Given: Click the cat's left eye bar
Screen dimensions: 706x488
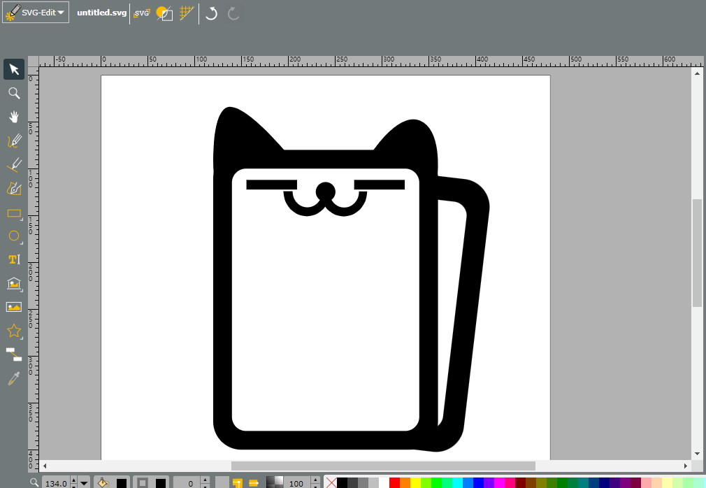Looking at the screenshot, I should [x=271, y=185].
